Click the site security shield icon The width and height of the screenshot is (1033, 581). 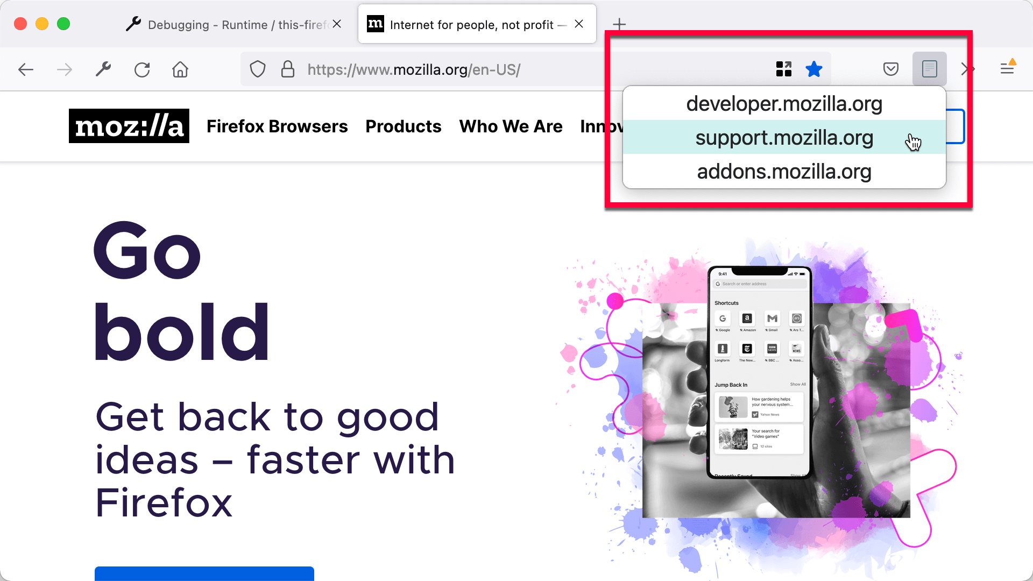point(258,69)
